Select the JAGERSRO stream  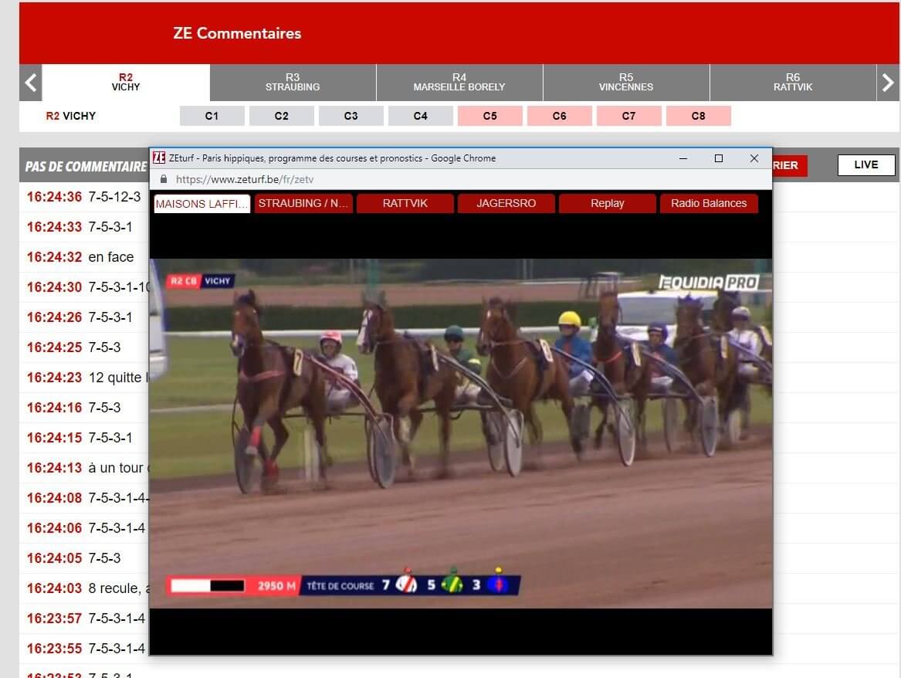[x=506, y=203]
